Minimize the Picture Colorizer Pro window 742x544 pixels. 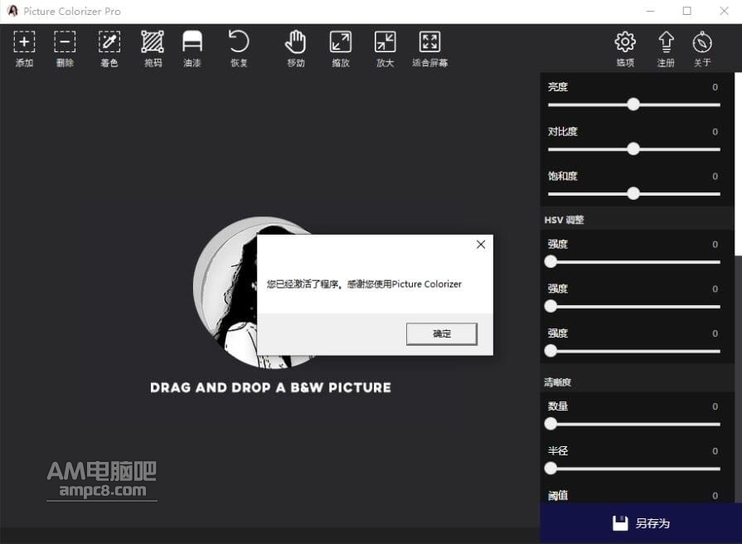point(651,11)
